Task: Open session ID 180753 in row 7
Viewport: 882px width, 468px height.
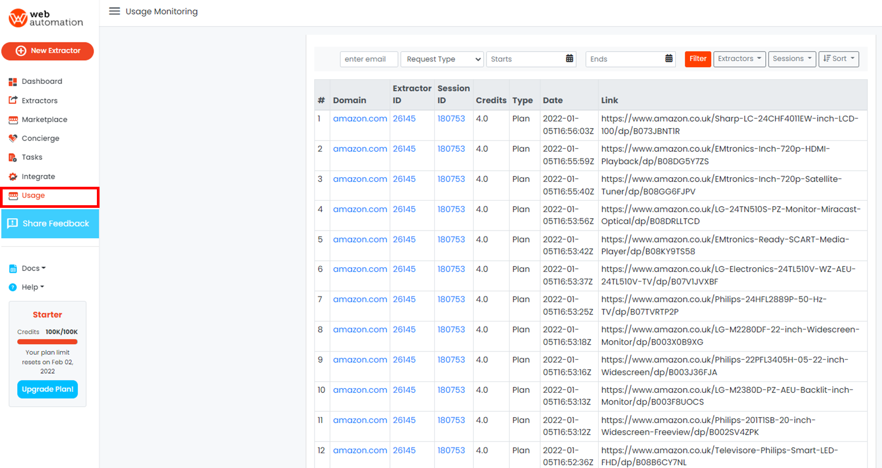Action: point(451,299)
